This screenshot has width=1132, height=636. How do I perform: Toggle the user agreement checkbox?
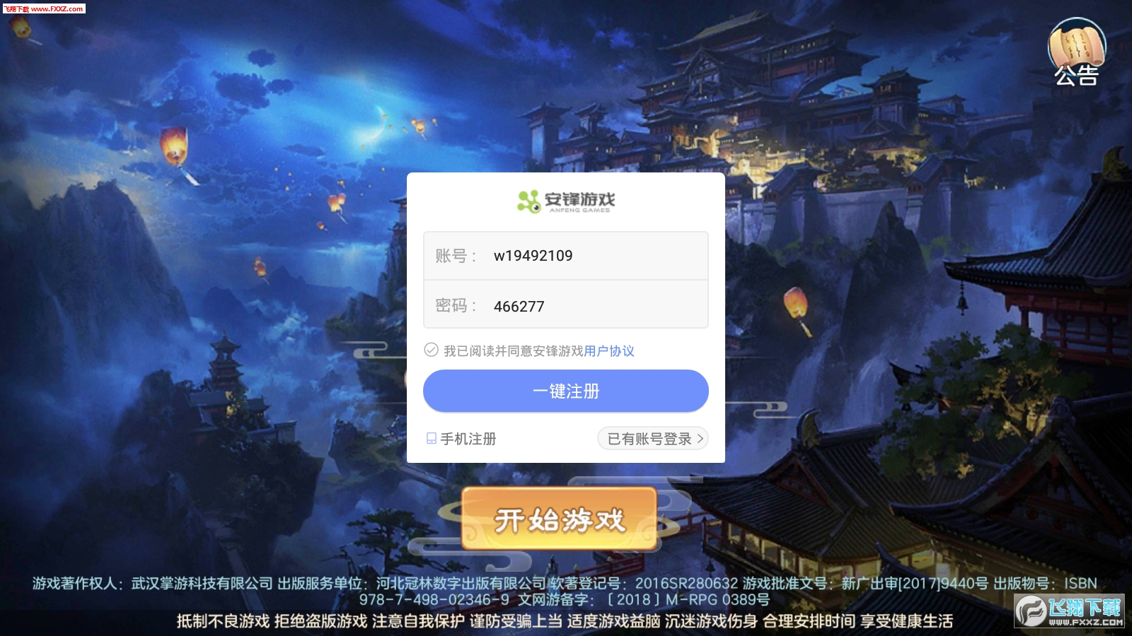point(431,350)
